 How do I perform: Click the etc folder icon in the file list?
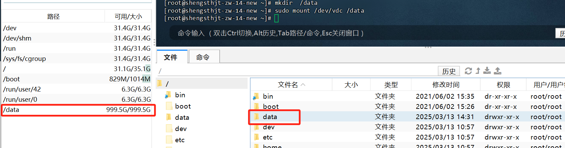256,137
